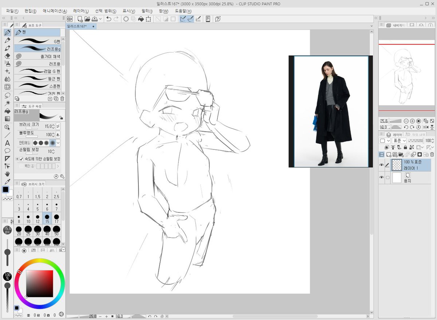
Task: Select the Airbrush tool
Action: tap(7, 63)
